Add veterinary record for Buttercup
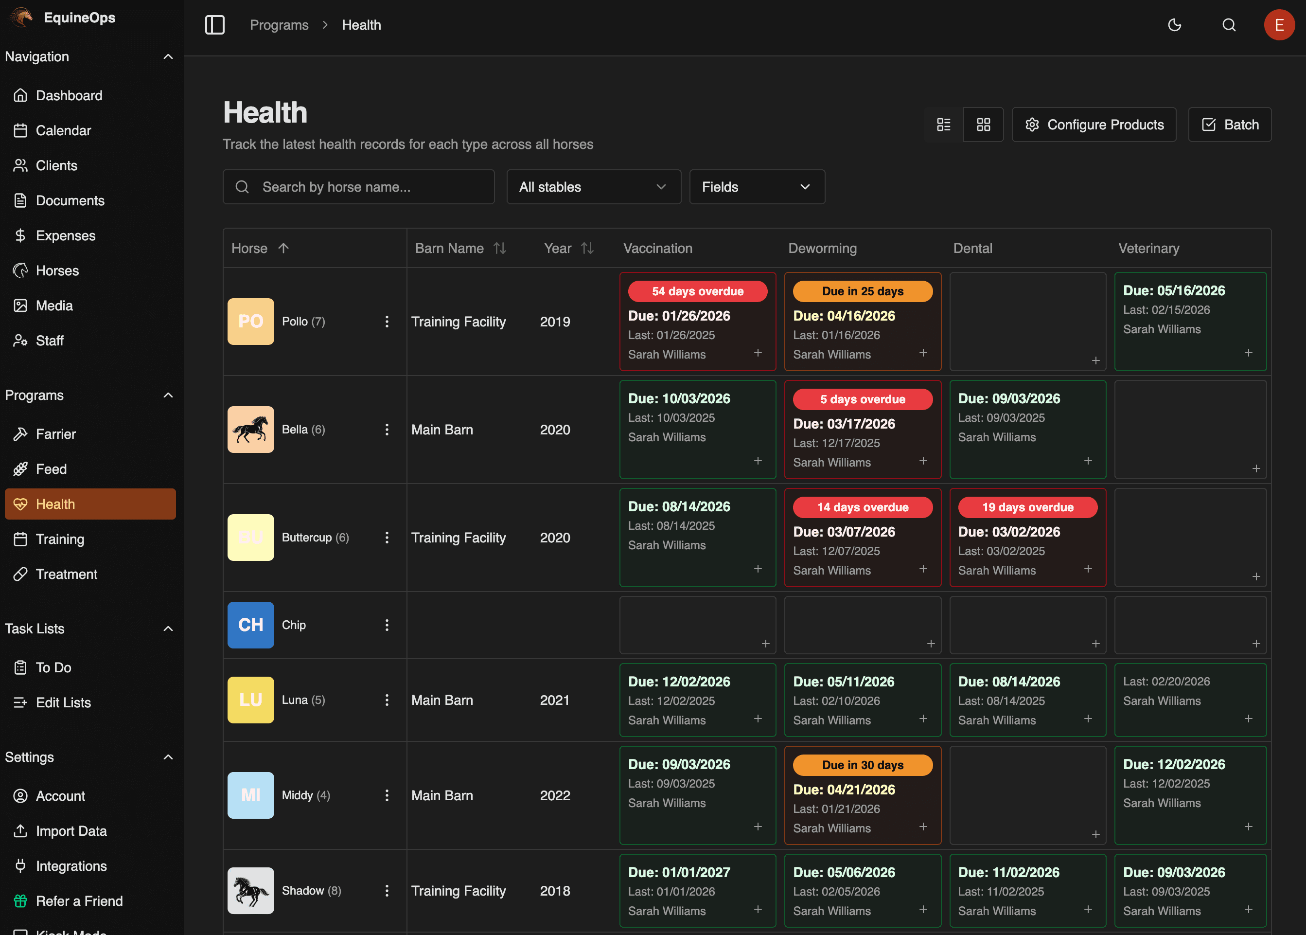The height and width of the screenshot is (935, 1306). [x=1256, y=576]
